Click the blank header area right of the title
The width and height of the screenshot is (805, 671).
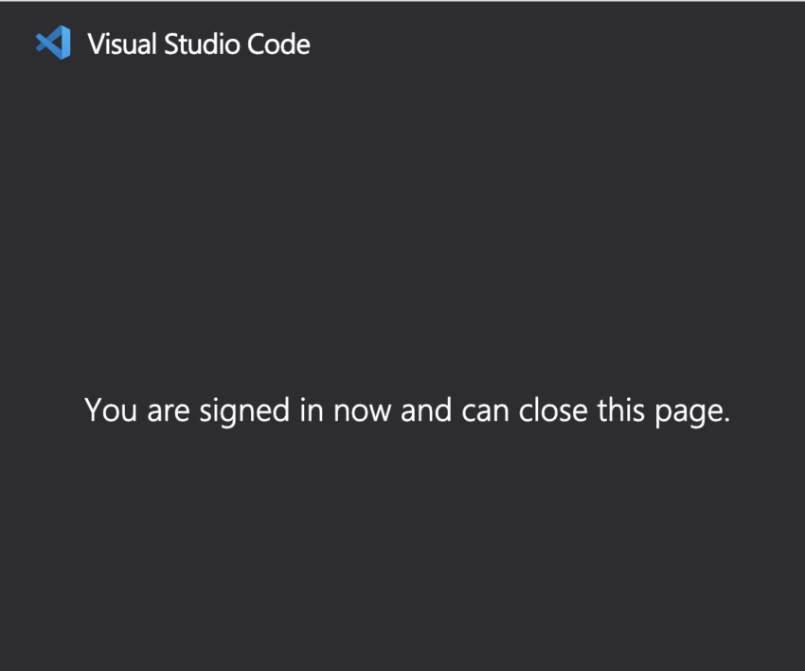tap(568, 44)
